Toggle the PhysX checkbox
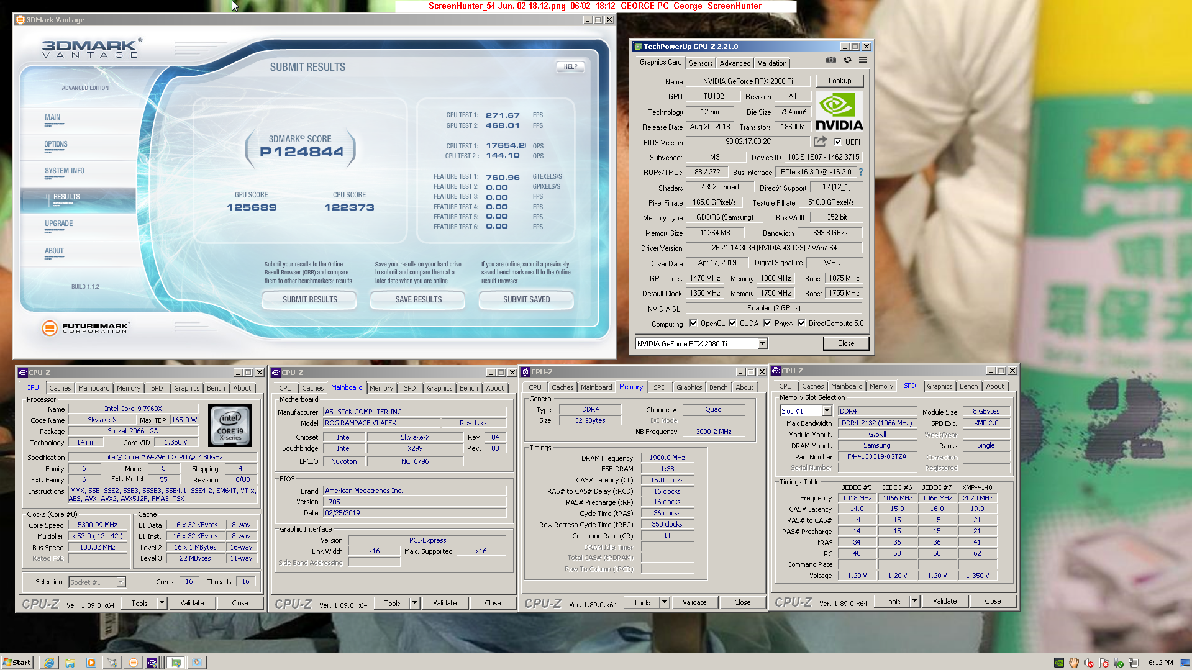The height and width of the screenshot is (670, 1192). [767, 323]
